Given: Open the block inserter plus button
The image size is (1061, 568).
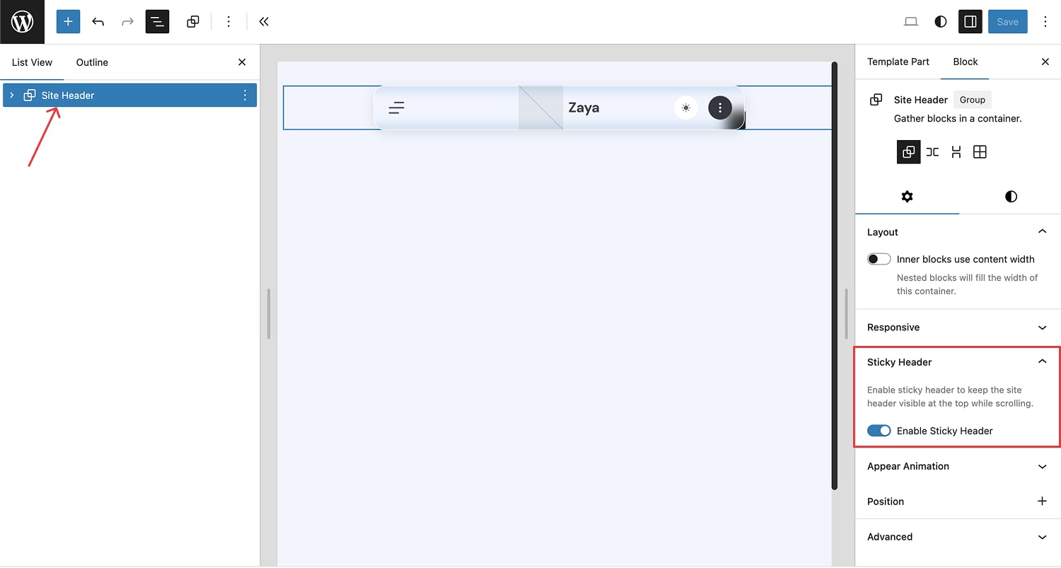Looking at the screenshot, I should [x=68, y=22].
